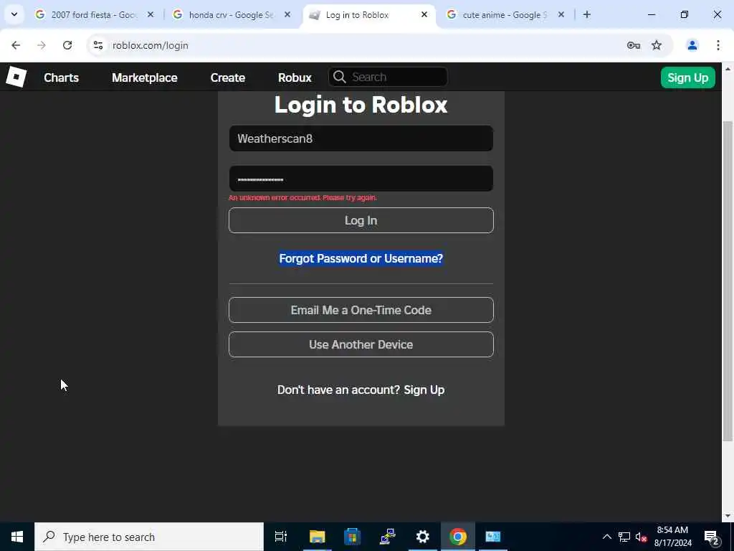Image resolution: width=734 pixels, height=551 pixels.
Task: Close the 2007 ford fiesta tab
Action: (151, 14)
